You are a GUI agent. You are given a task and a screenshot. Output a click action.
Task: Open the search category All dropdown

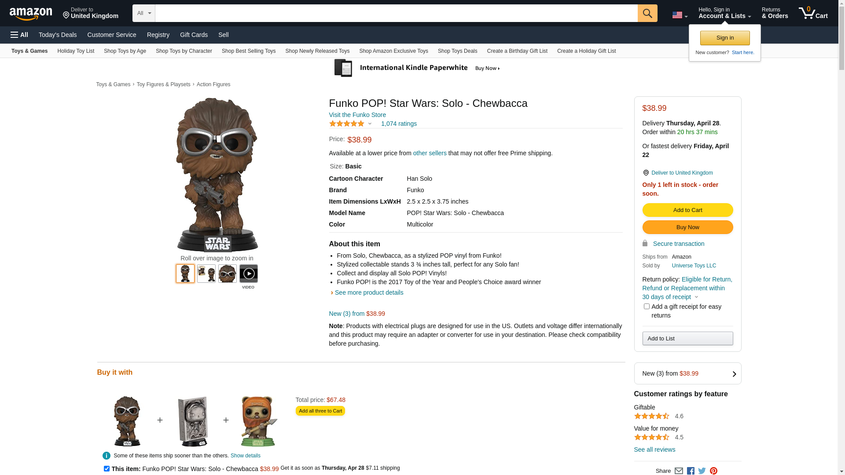click(144, 13)
